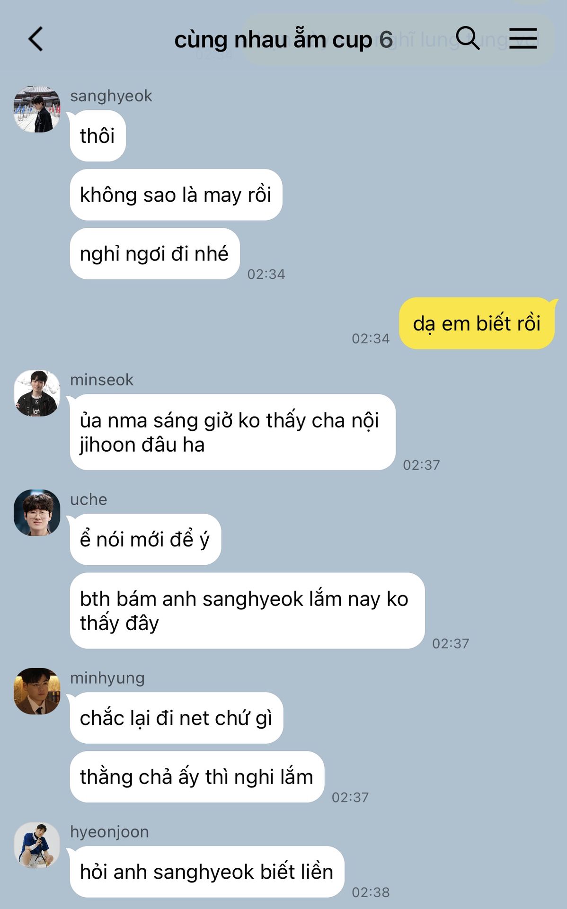Tap hyeonjoon's profile picture
The width and height of the screenshot is (567, 909).
click(37, 845)
